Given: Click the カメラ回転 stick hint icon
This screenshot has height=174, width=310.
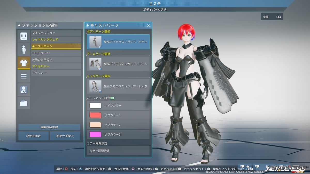Looking at the screenshot, I should click(x=156, y=169).
